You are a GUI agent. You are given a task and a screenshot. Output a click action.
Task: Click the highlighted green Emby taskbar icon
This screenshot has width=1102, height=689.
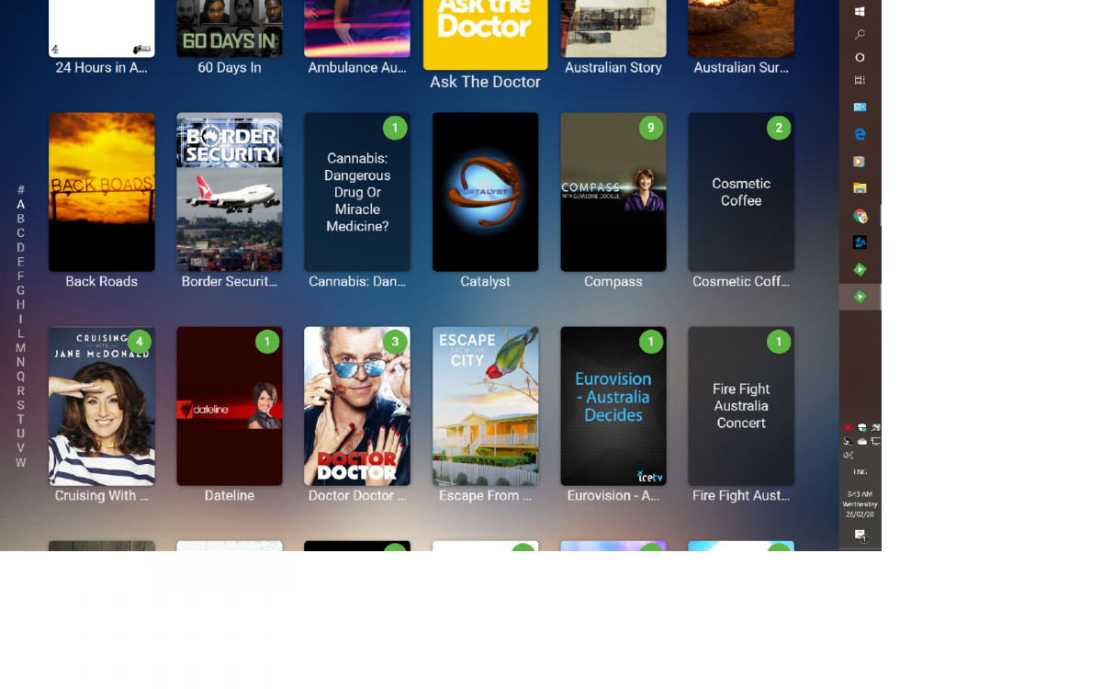click(x=860, y=297)
